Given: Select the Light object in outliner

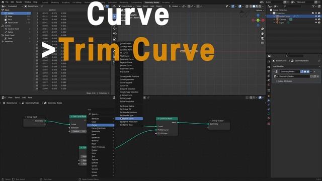Looking at the screenshot, I should pos(281,23).
